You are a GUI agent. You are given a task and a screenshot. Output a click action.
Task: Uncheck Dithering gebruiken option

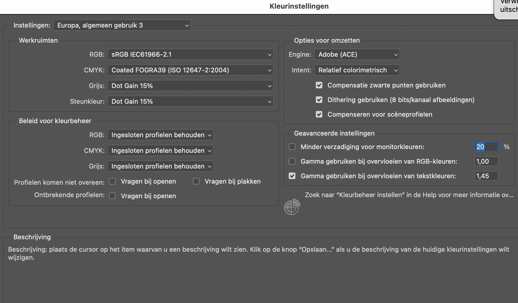[x=319, y=100]
